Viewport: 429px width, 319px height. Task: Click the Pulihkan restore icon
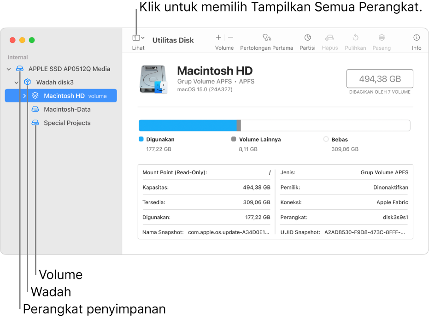pos(355,37)
